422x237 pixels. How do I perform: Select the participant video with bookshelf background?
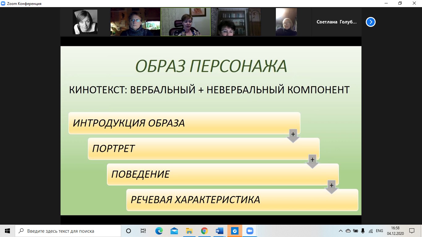pos(236,22)
